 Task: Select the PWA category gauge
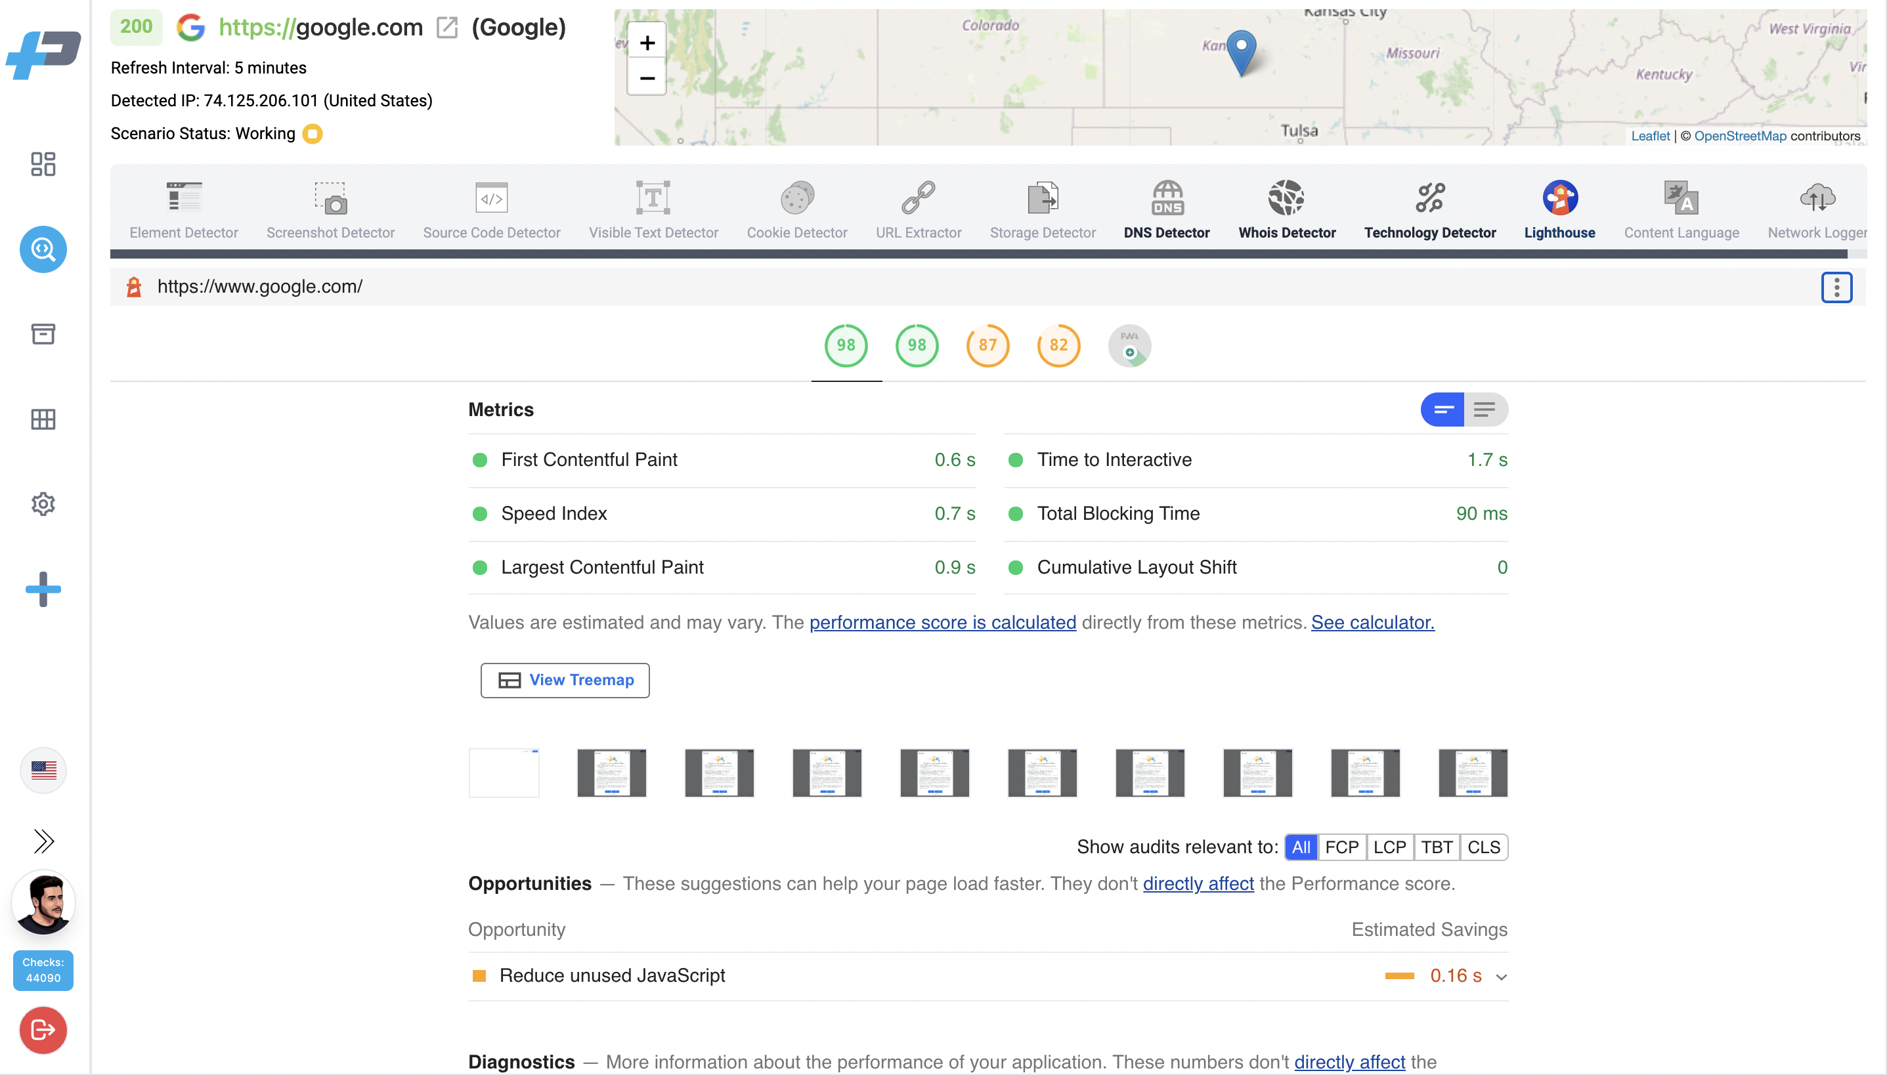point(1129,345)
